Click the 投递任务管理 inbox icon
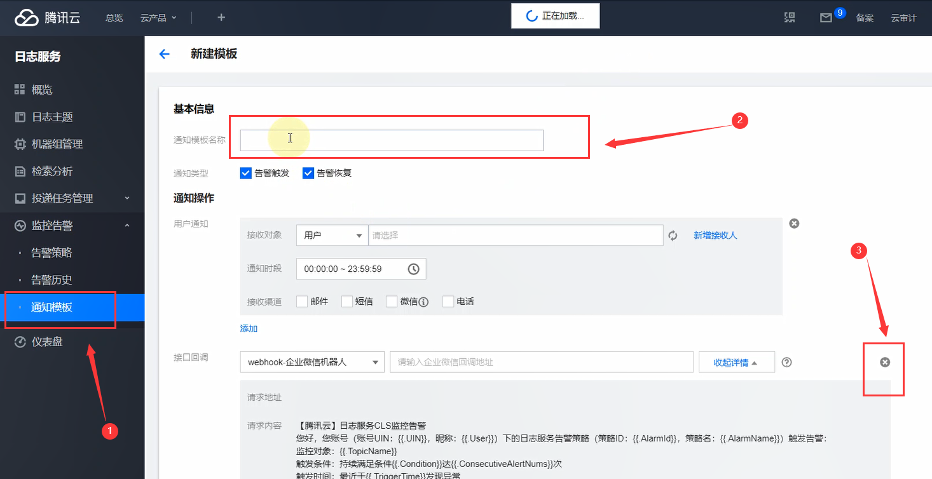The height and width of the screenshot is (479, 932). point(20,198)
